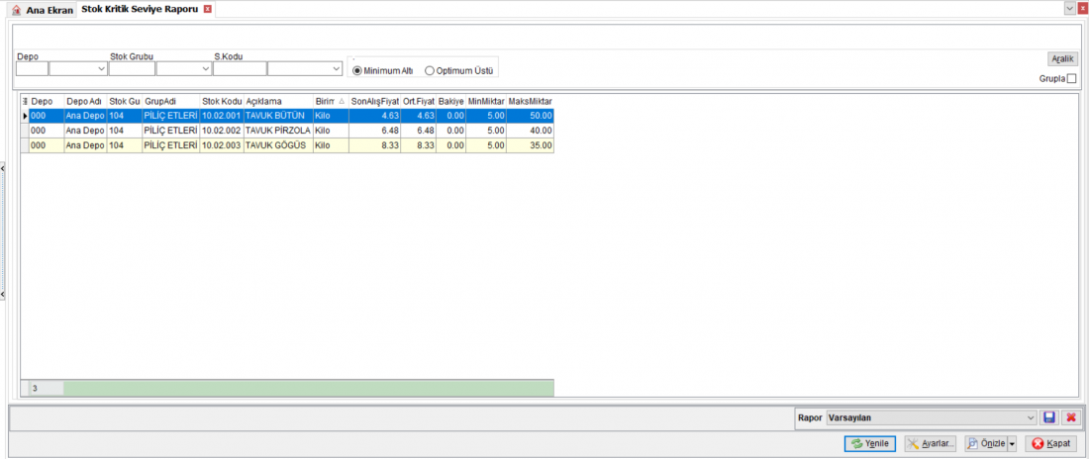The image size is (1089, 459).
Task: Open the Önizle button's dropdown arrow
Action: (x=1011, y=444)
